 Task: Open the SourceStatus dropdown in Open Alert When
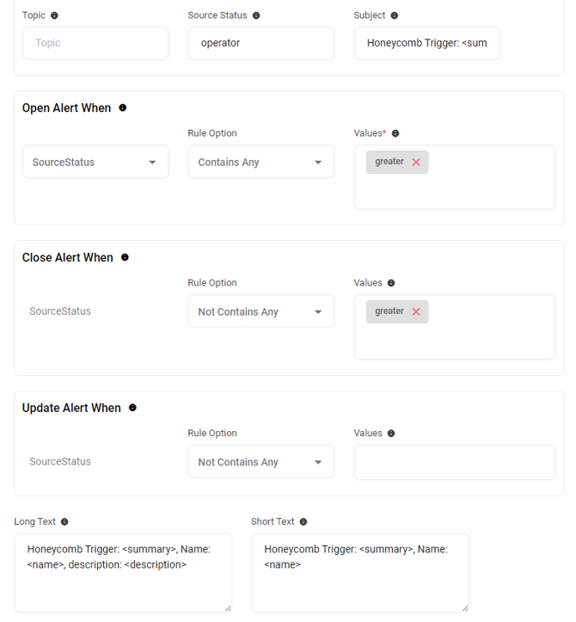click(x=95, y=162)
